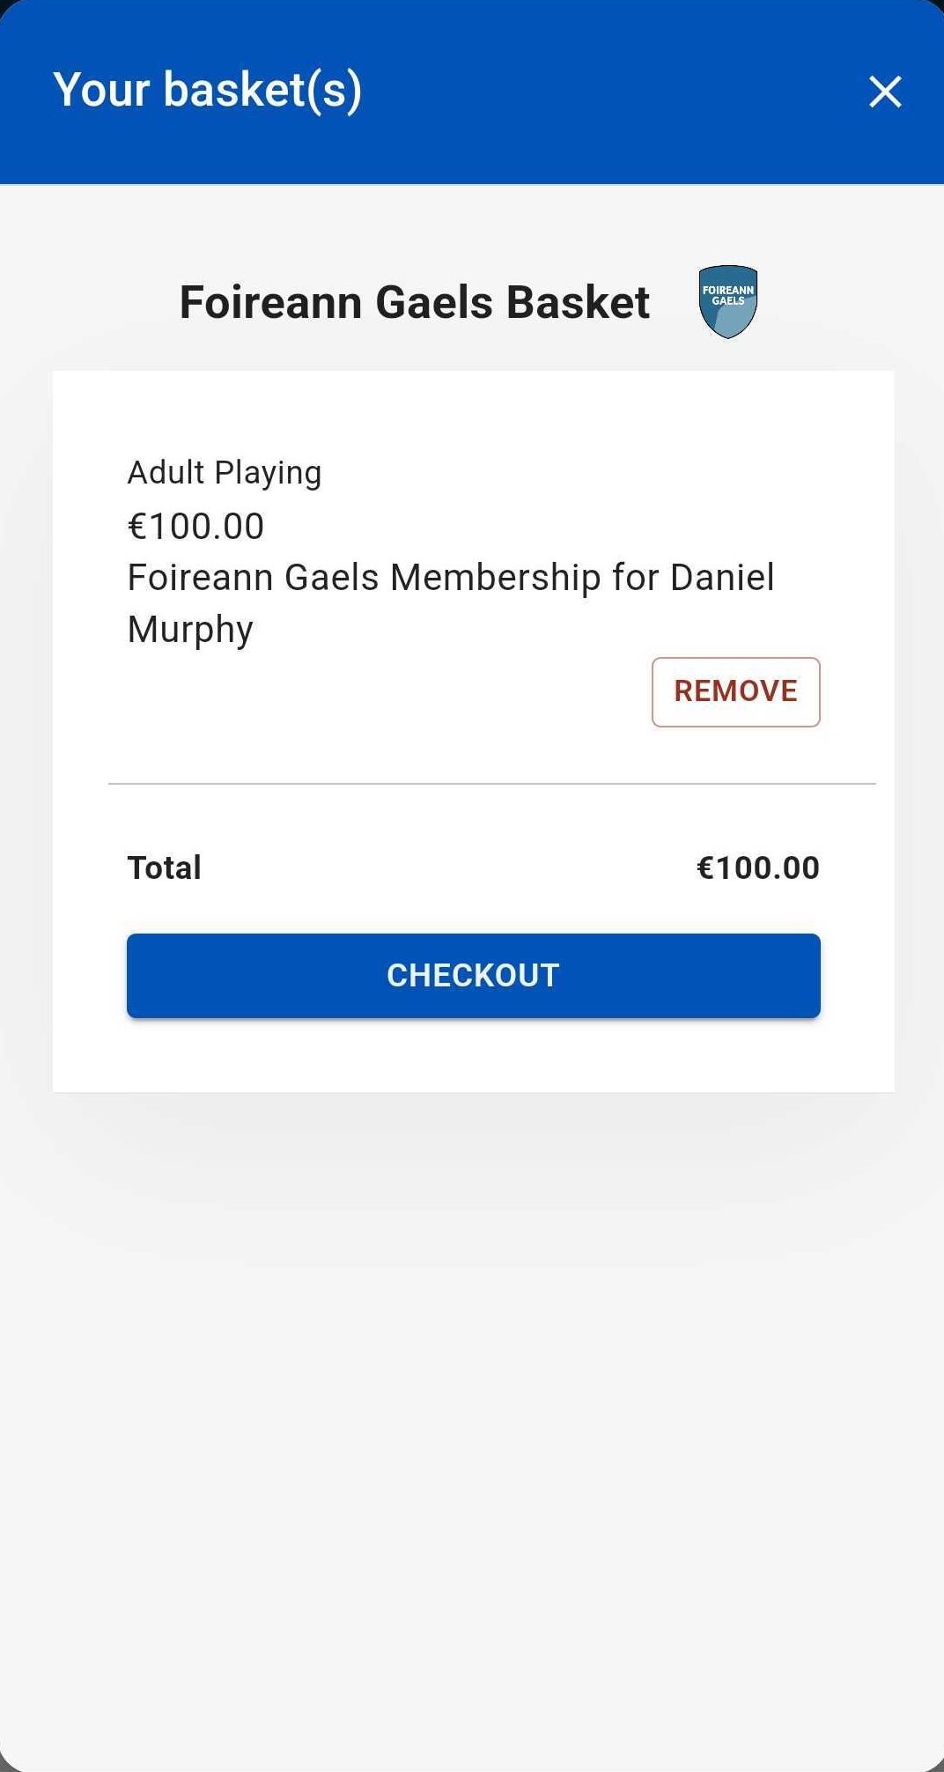Click the 'Foireann Gaels Basket' heading
Image resolution: width=944 pixels, height=1772 pixels.
click(x=415, y=302)
